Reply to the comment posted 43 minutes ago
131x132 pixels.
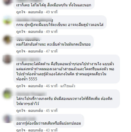pyautogui.click(x=35, y=130)
